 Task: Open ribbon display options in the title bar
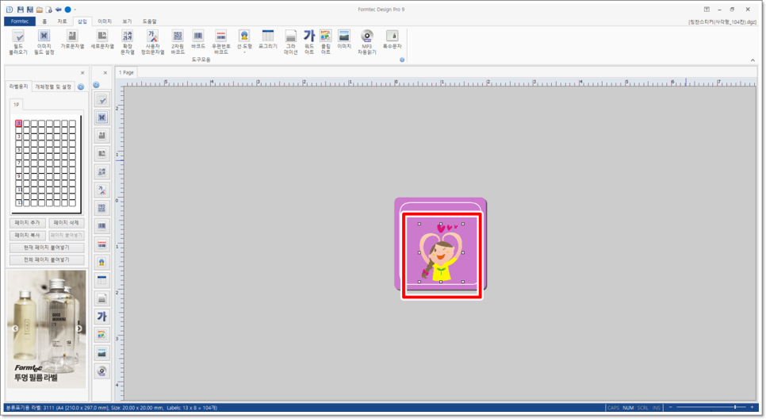(x=707, y=10)
